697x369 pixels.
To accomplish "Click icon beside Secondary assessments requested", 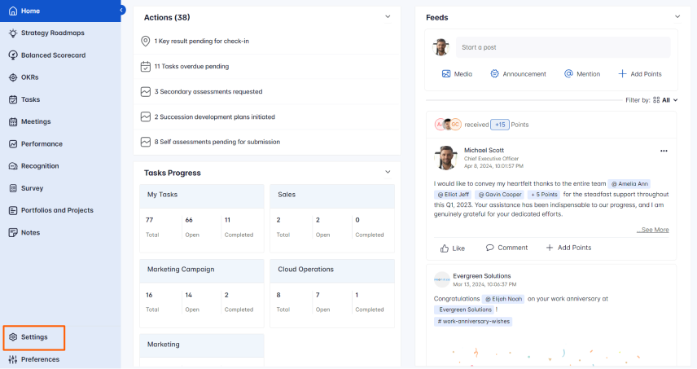I will point(146,91).
